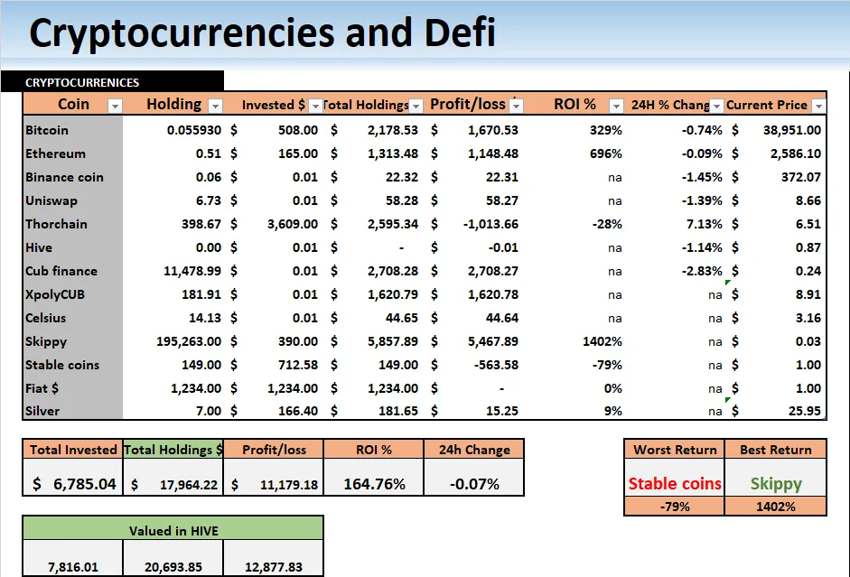Select summary ROI % header cell

(x=373, y=450)
